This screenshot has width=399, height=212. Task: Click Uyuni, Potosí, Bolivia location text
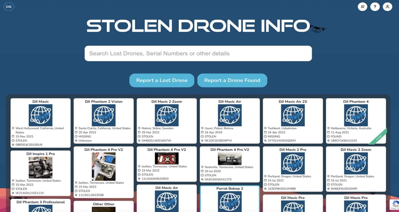tap(219, 128)
